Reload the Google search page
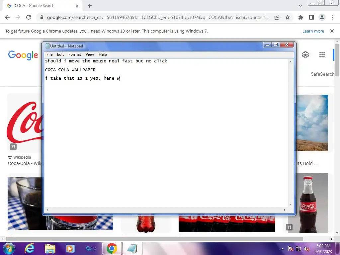Viewport: 340px width, 255px height. [x=29, y=17]
